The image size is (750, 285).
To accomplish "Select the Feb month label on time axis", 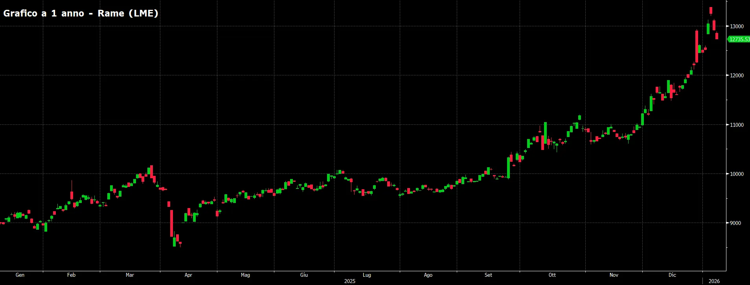I will (x=71, y=275).
